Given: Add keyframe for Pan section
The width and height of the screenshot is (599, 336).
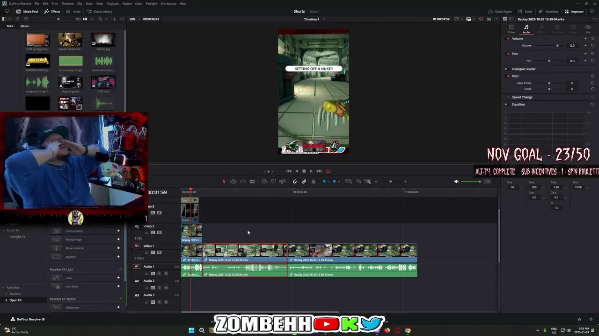Looking at the screenshot, I should pos(585,54).
